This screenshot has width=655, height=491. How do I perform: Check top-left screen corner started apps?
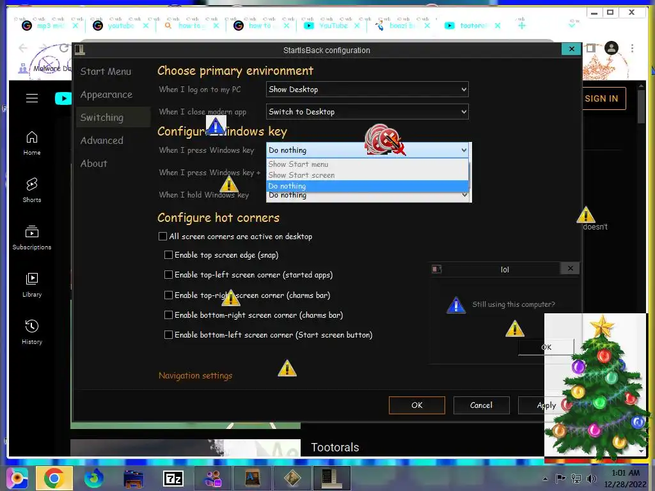168,275
